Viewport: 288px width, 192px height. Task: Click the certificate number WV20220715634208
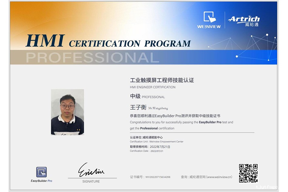pyautogui.click(x=158, y=177)
